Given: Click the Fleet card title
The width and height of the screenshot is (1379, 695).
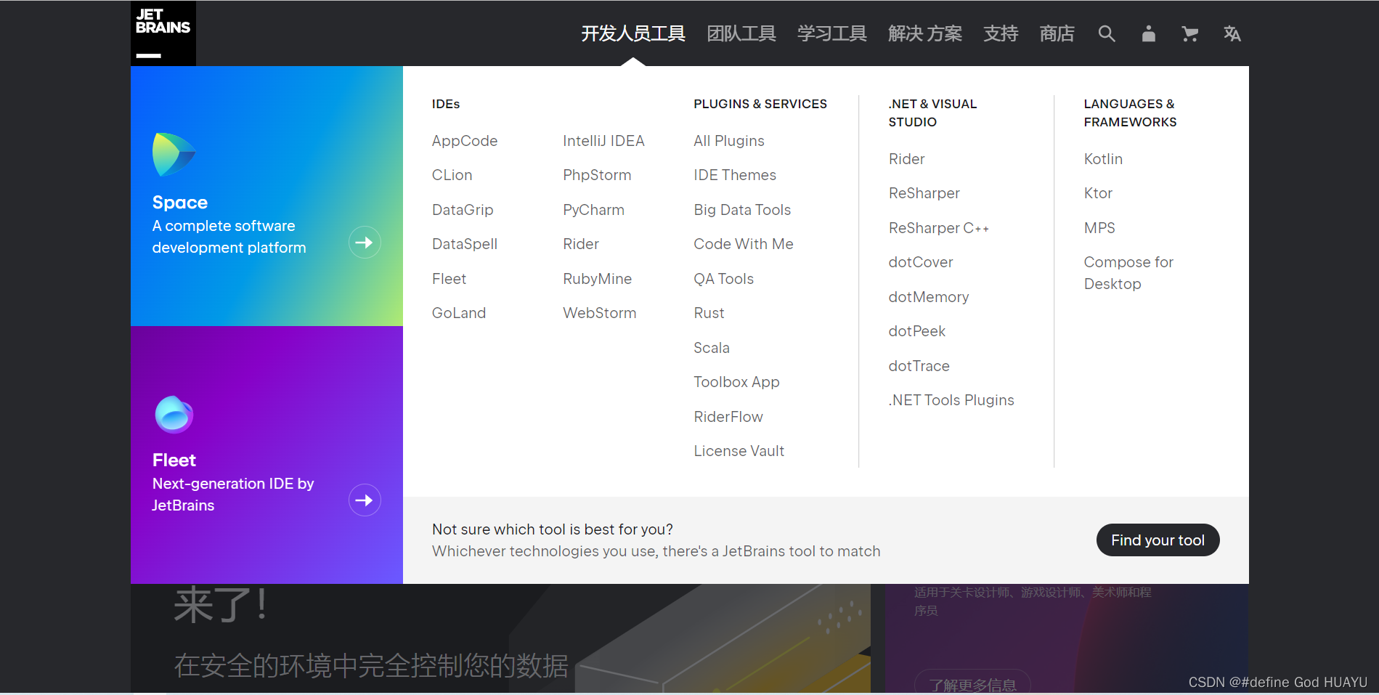Looking at the screenshot, I should tap(174, 460).
